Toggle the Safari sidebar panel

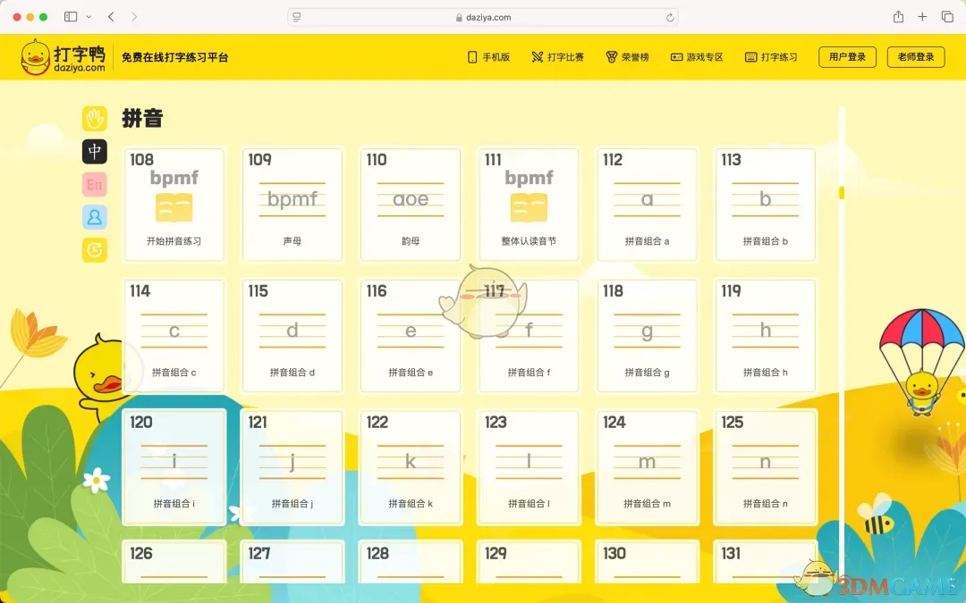tap(69, 16)
